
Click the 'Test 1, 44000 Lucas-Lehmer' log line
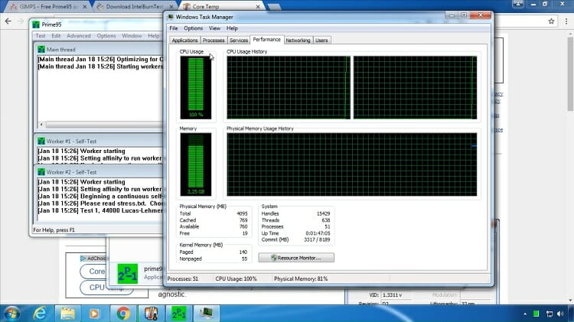pyautogui.click(x=100, y=211)
